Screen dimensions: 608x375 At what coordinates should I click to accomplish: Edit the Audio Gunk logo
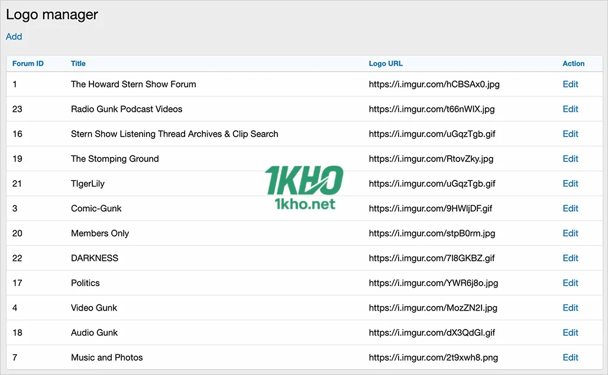pos(570,332)
